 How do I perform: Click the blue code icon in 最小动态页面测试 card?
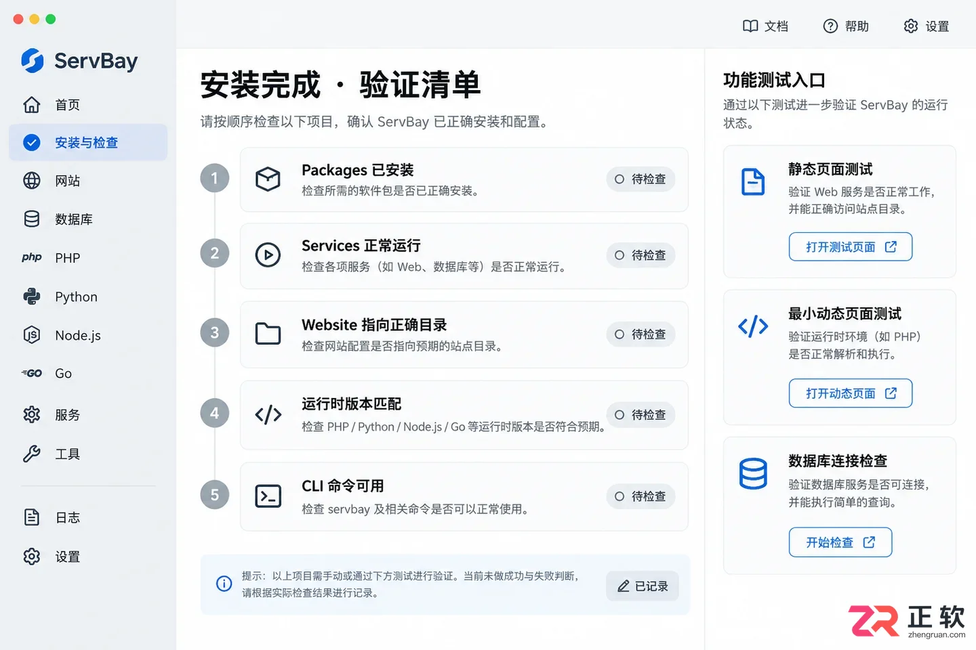pyautogui.click(x=753, y=326)
